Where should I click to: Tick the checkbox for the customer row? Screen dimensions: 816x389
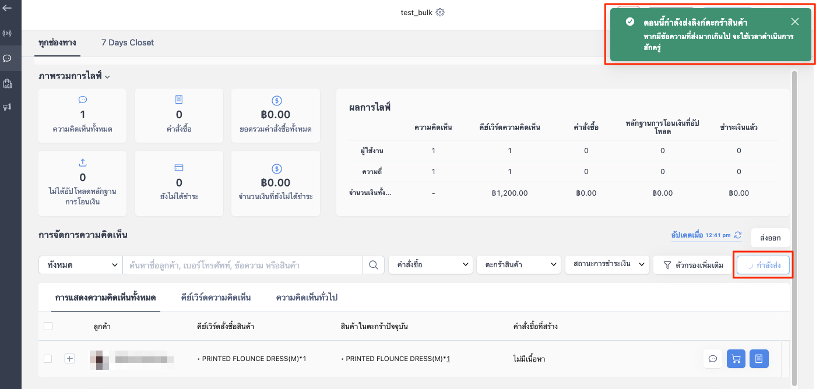(x=48, y=359)
